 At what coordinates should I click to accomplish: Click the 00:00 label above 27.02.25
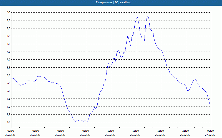[x=211, y=131]
